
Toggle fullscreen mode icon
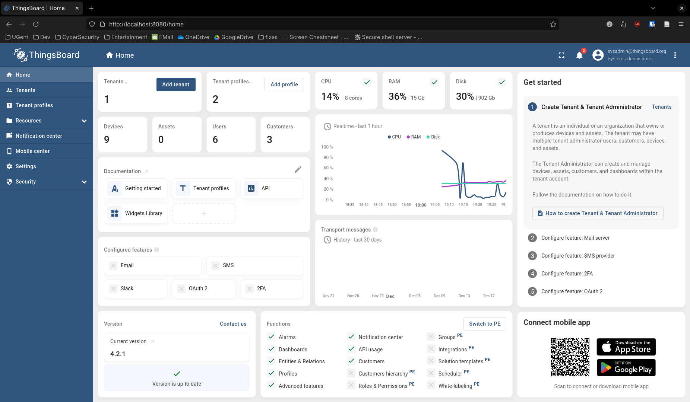[x=561, y=55]
